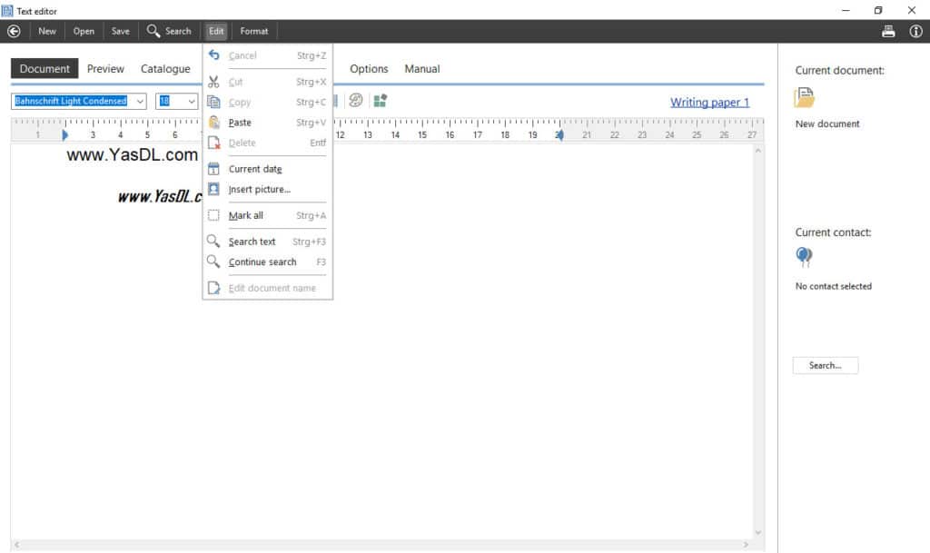930x553 pixels.
Task: Click the New document label
Action: point(827,123)
